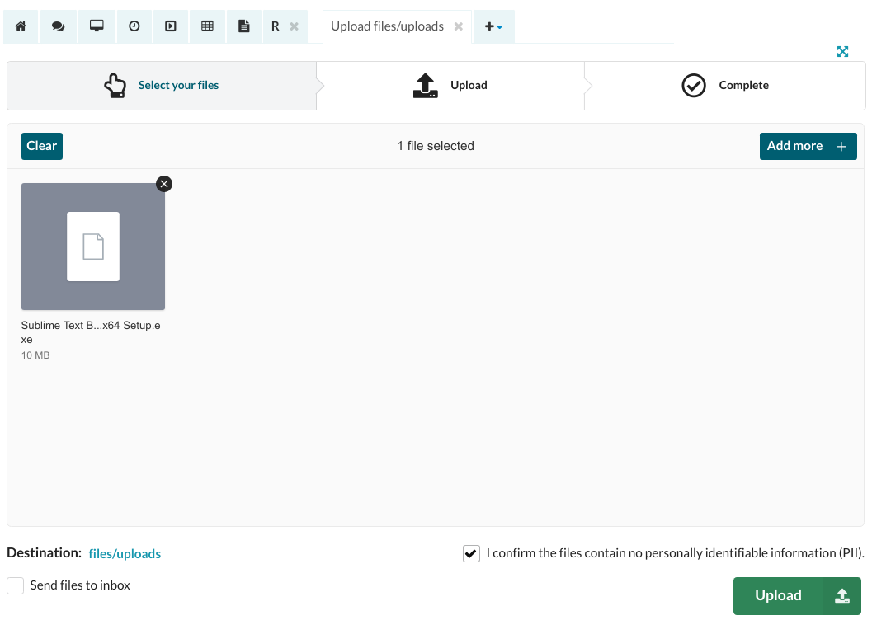Uncheck the no PII confirmation checkbox
The width and height of the screenshot is (872, 625).
coord(471,554)
